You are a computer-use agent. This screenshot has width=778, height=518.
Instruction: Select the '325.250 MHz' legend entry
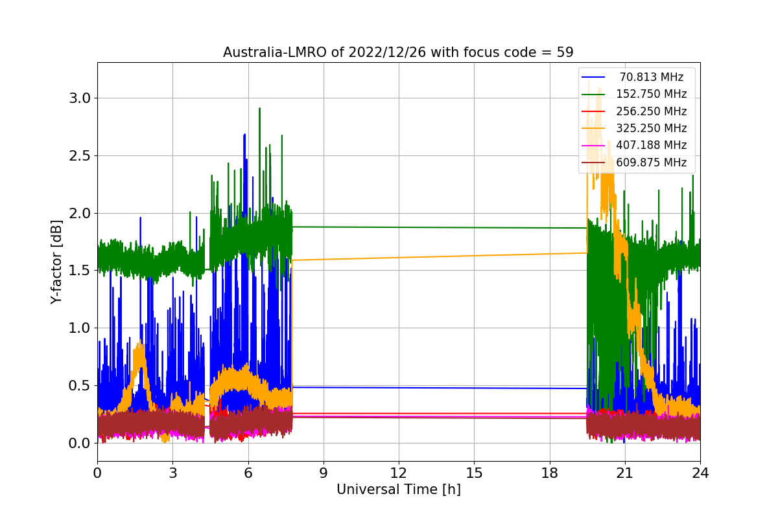[652, 128]
